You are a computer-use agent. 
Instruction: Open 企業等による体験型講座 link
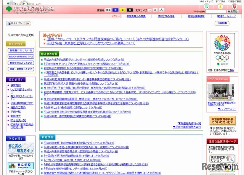[73, 108]
